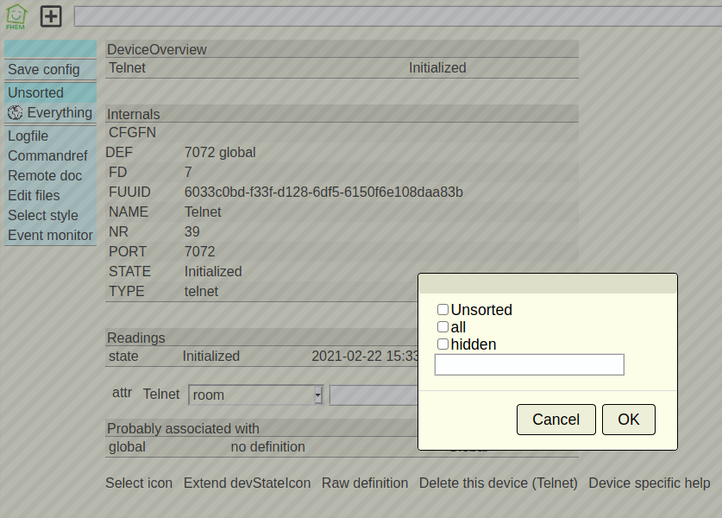Open Commandref in the side menu
The width and height of the screenshot is (722, 518).
coord(47,155)
